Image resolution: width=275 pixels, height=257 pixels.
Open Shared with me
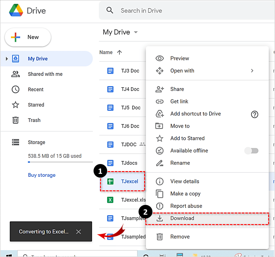click(45, 74)
